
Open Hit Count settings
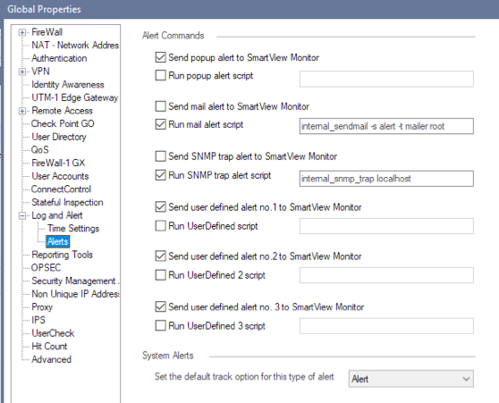pos(49,347)
